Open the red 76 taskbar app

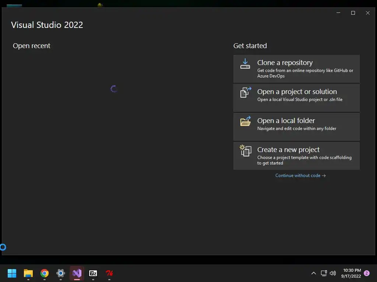[109, 273]
